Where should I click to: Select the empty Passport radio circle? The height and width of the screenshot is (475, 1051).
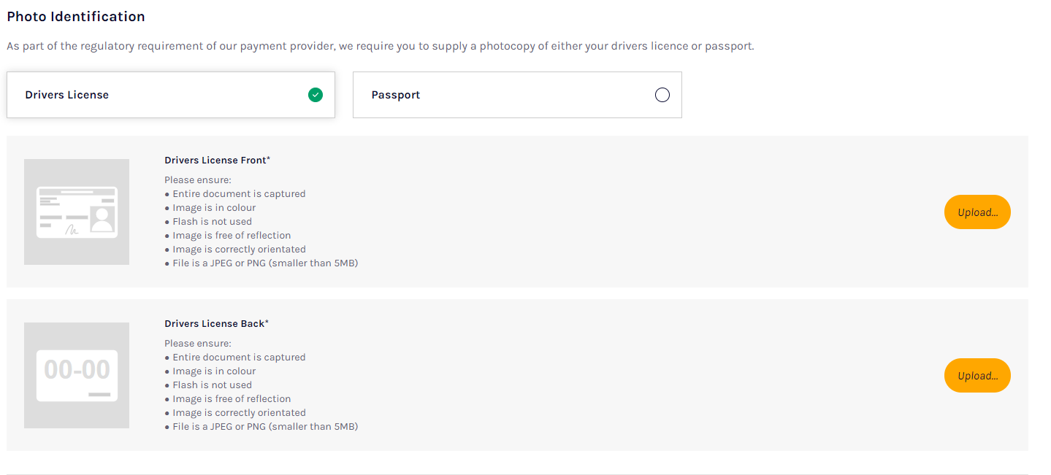click(662, 95)
